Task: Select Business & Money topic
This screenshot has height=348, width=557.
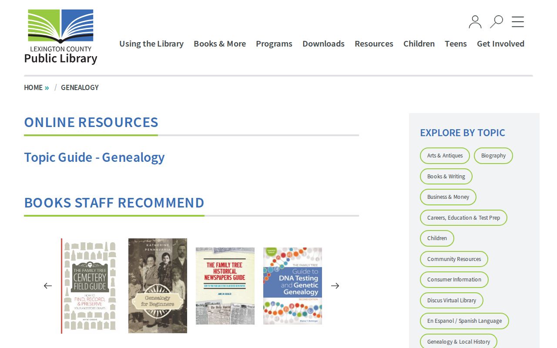Action: [448, 197]
